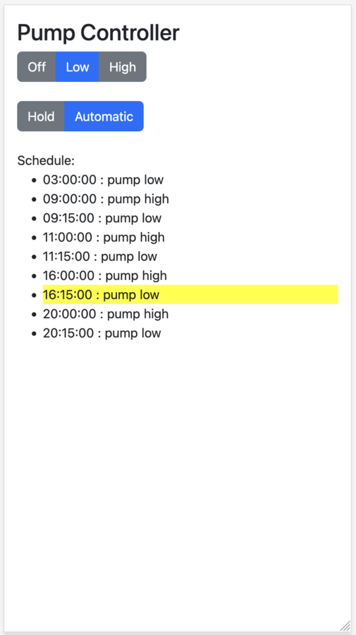The image size is (356, 635).
Task: Select the Low pump speed
Action: tap(78, 67)
